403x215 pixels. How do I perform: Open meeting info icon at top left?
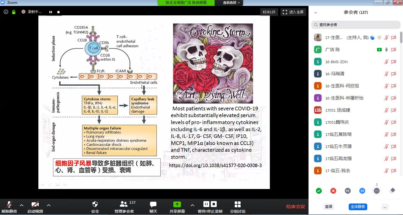click(x=6, y=12)
